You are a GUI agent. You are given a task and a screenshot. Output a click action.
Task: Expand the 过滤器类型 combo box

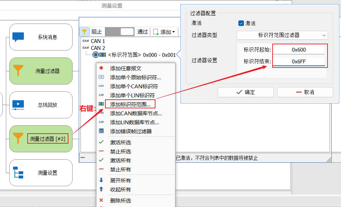coord(282,35)
